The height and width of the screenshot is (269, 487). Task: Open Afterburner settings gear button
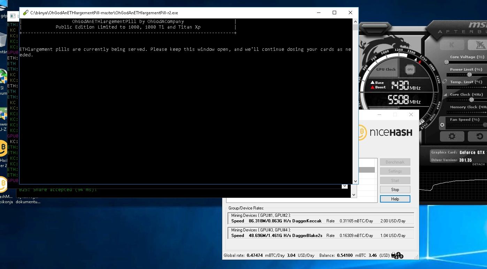[x=452, y=136]
